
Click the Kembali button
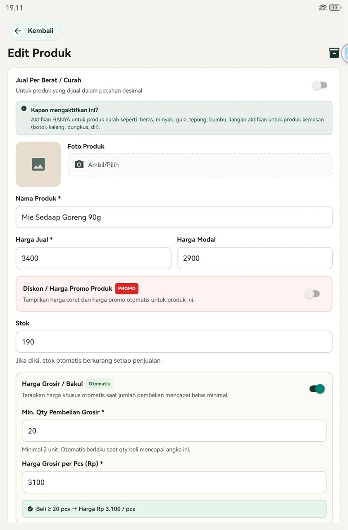tap(35, 31)
